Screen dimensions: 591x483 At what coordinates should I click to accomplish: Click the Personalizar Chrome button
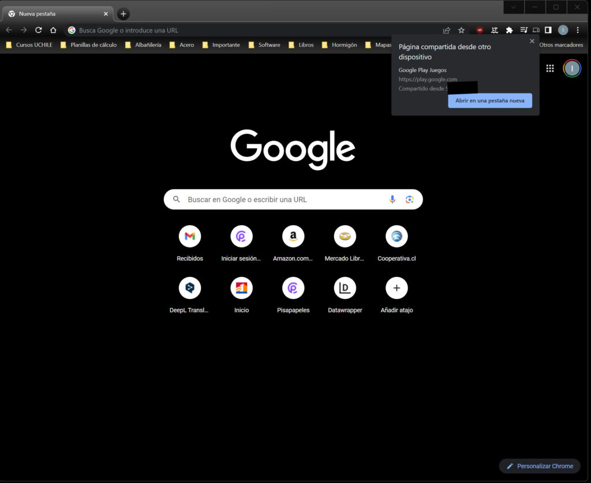coord(539,466)
